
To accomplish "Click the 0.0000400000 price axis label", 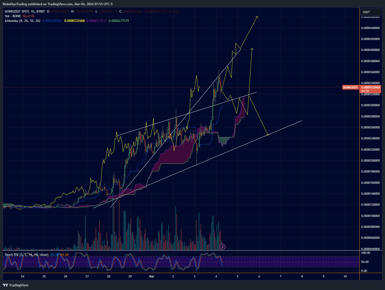I will [370, 50].
